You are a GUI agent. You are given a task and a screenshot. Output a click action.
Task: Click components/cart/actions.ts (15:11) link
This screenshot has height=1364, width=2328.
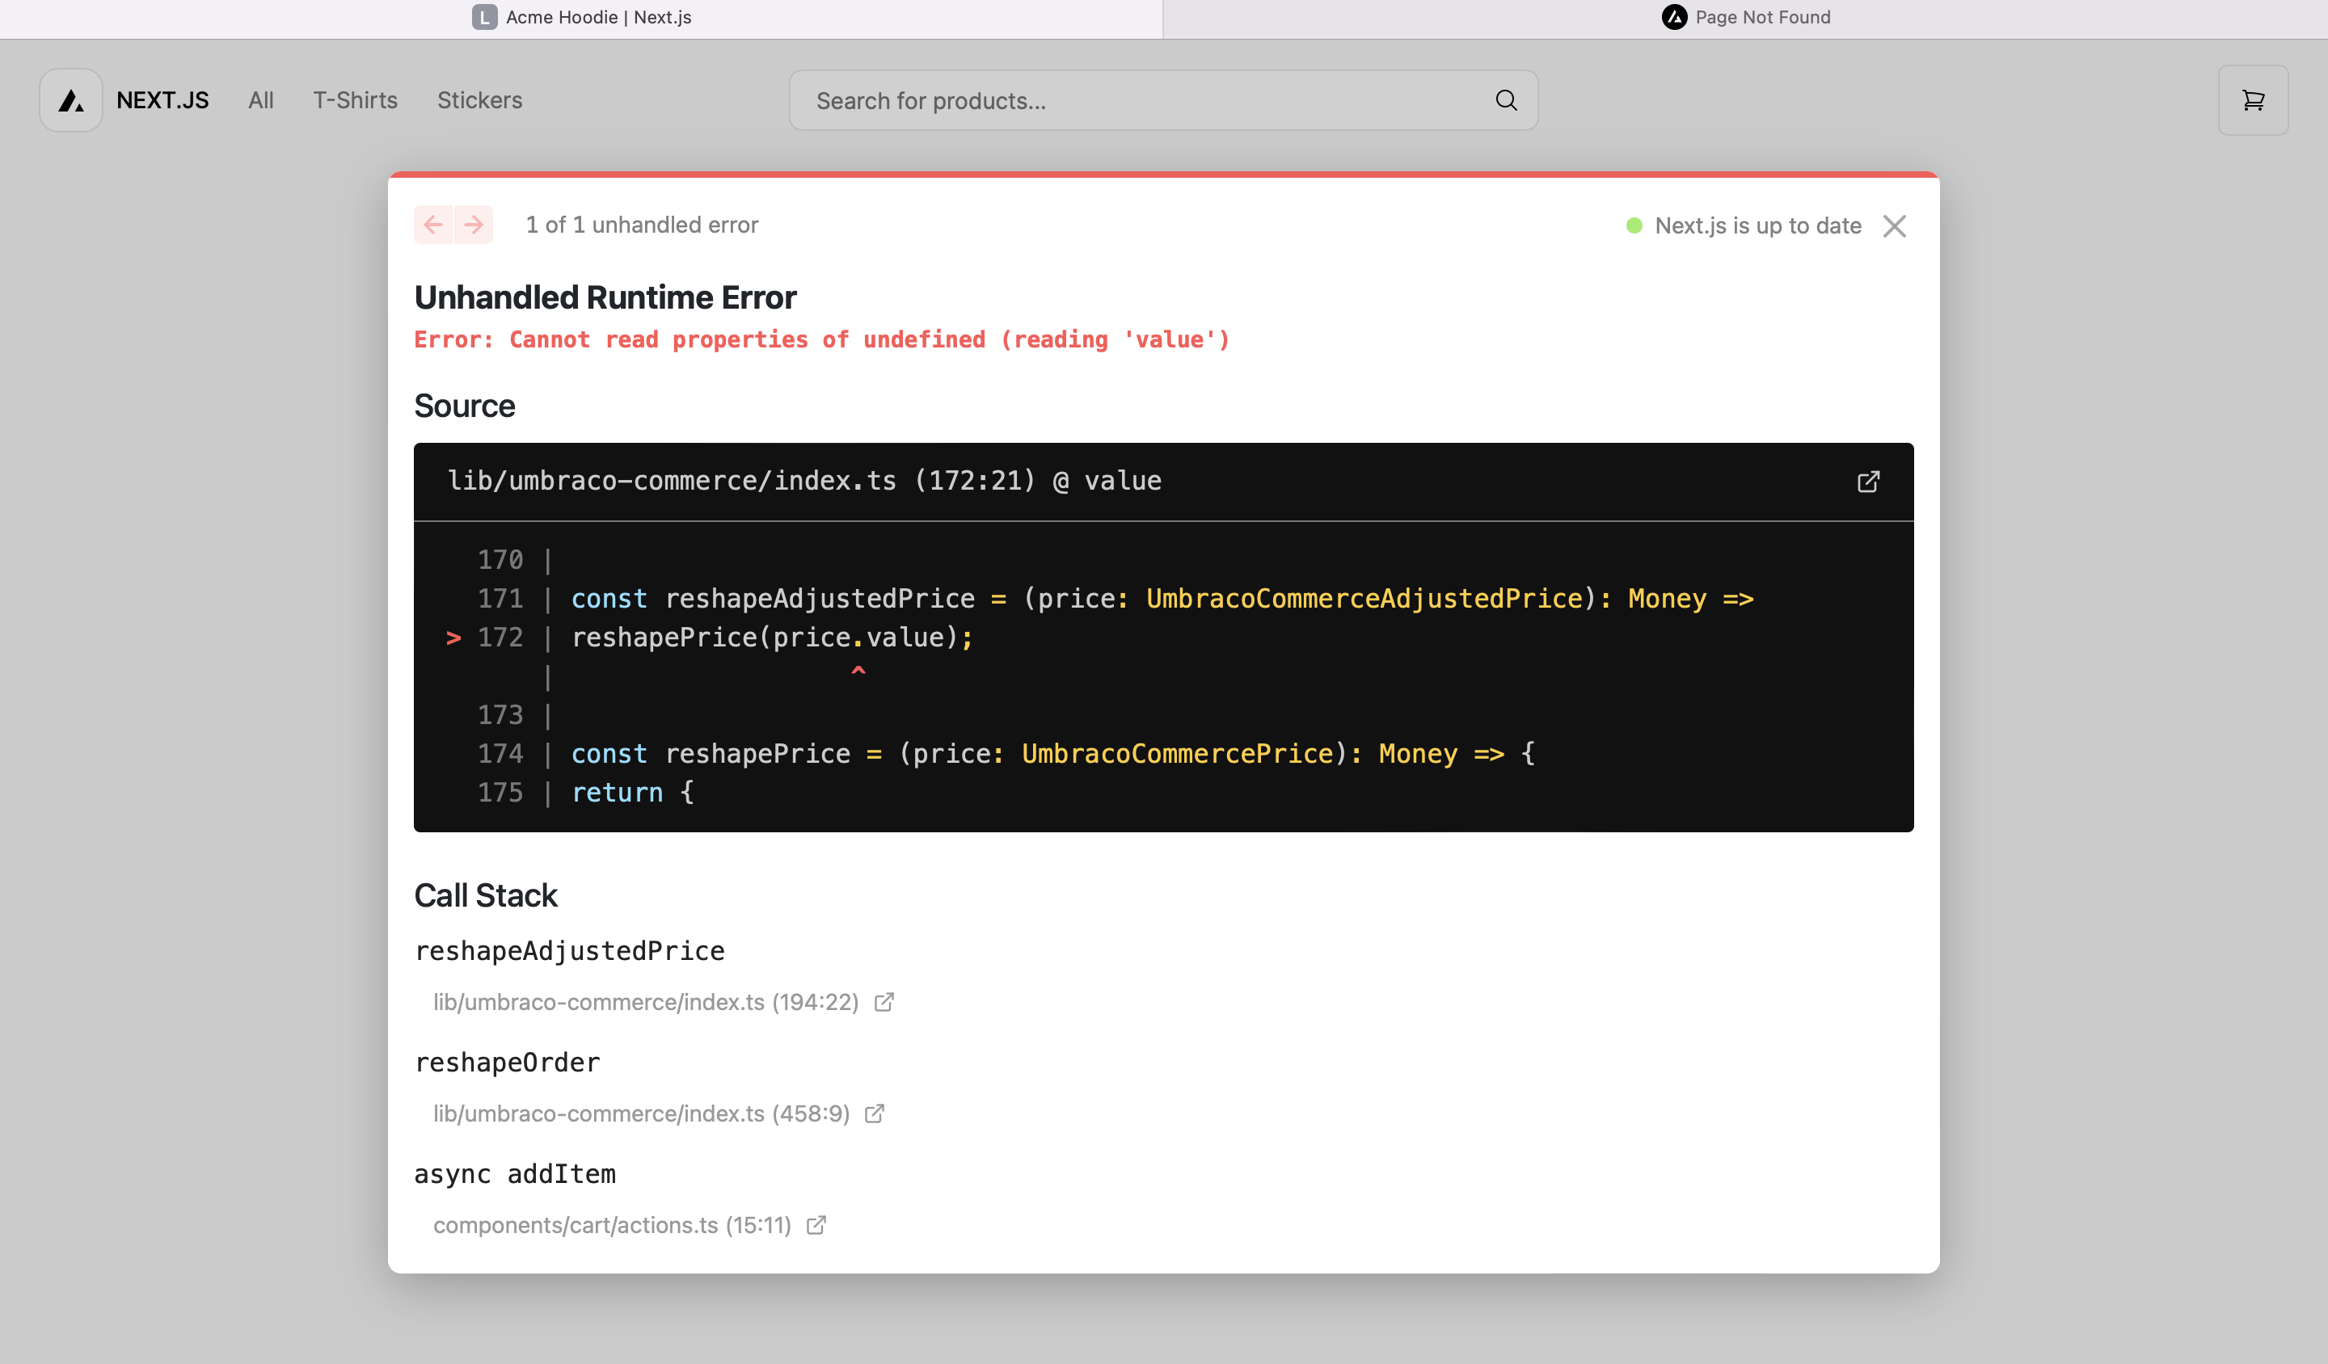613,1226
